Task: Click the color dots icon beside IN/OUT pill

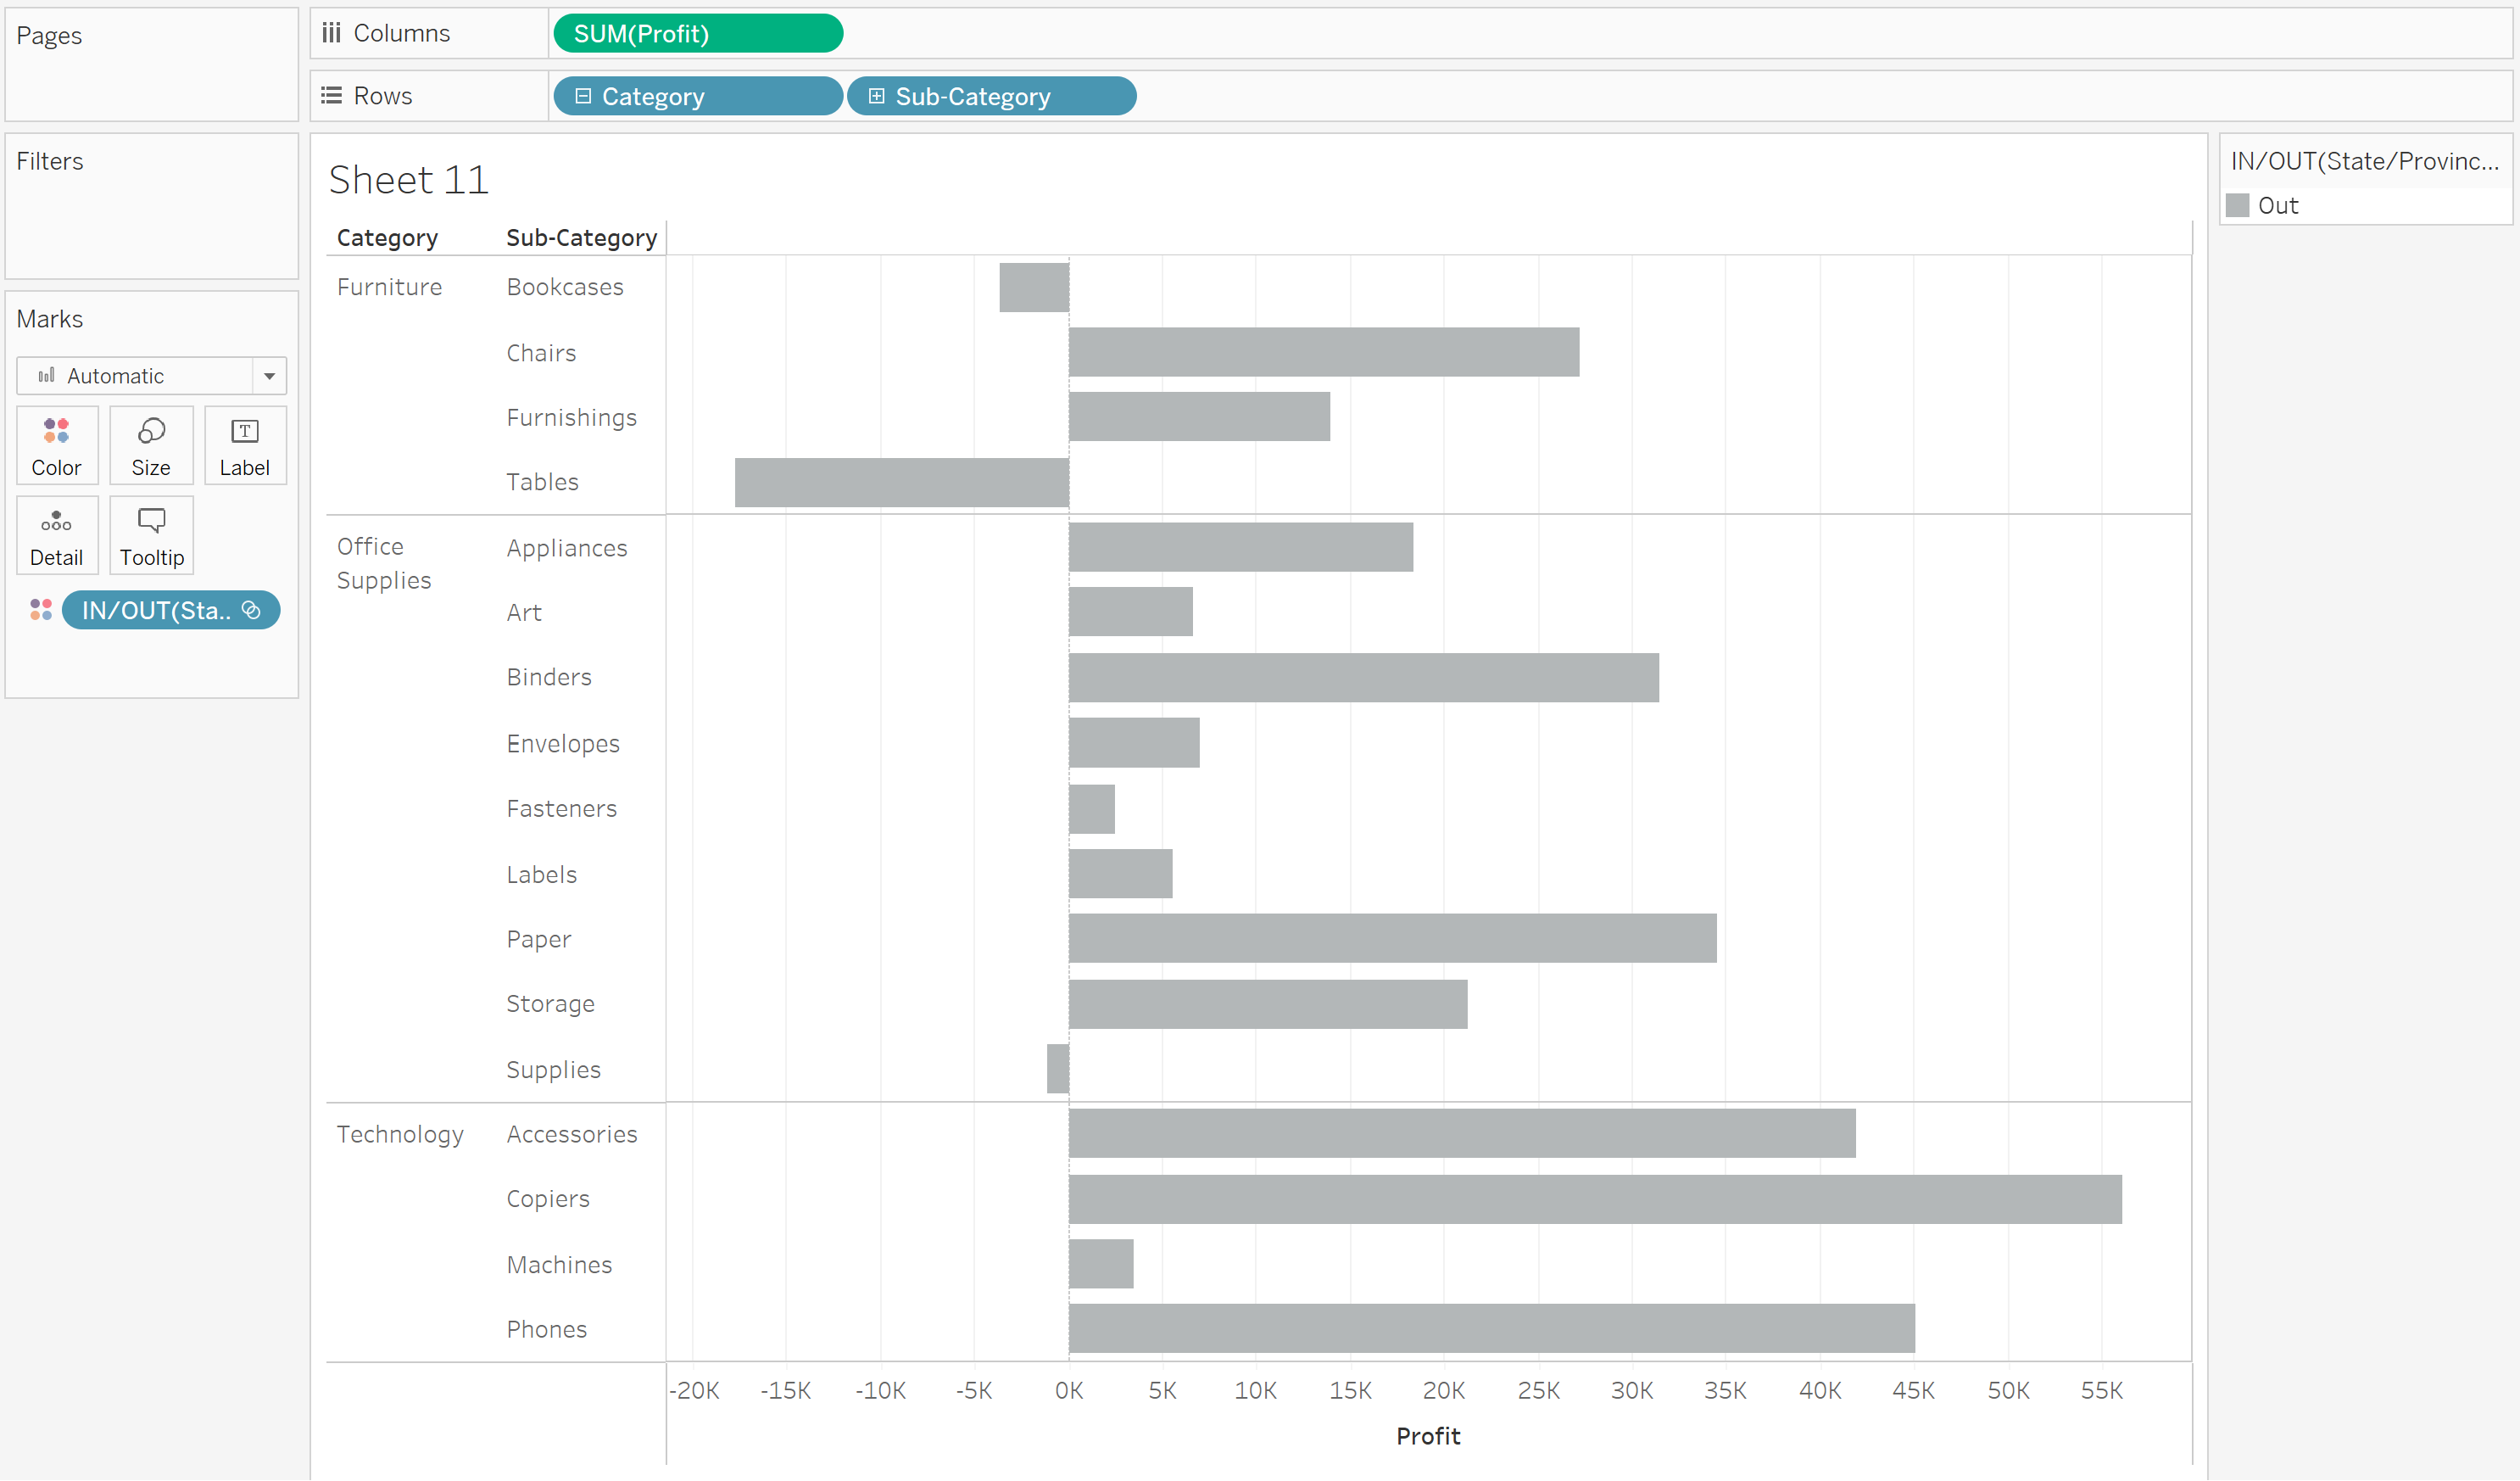Action: point(41,611)
